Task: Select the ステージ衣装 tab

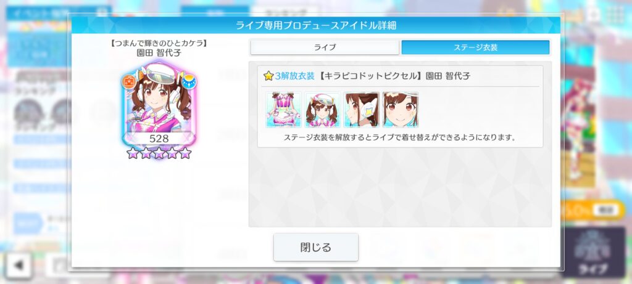Action: point(475,47)
